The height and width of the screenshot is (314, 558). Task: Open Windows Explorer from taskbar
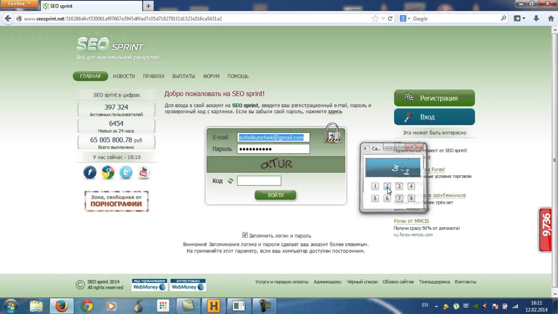click(36, 306)
